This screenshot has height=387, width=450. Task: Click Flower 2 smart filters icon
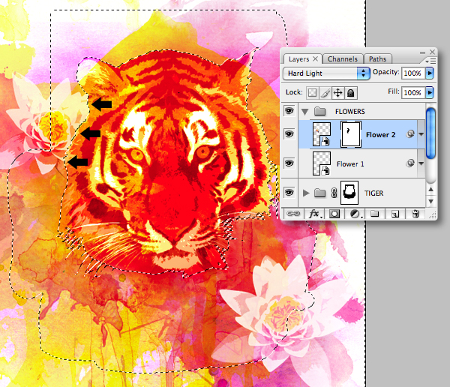[x=410, y=133]
